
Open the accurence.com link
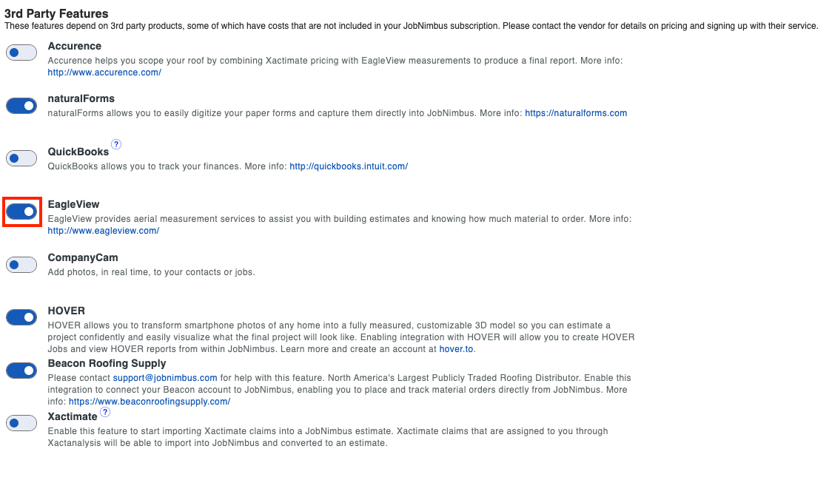tap(104, 72)
